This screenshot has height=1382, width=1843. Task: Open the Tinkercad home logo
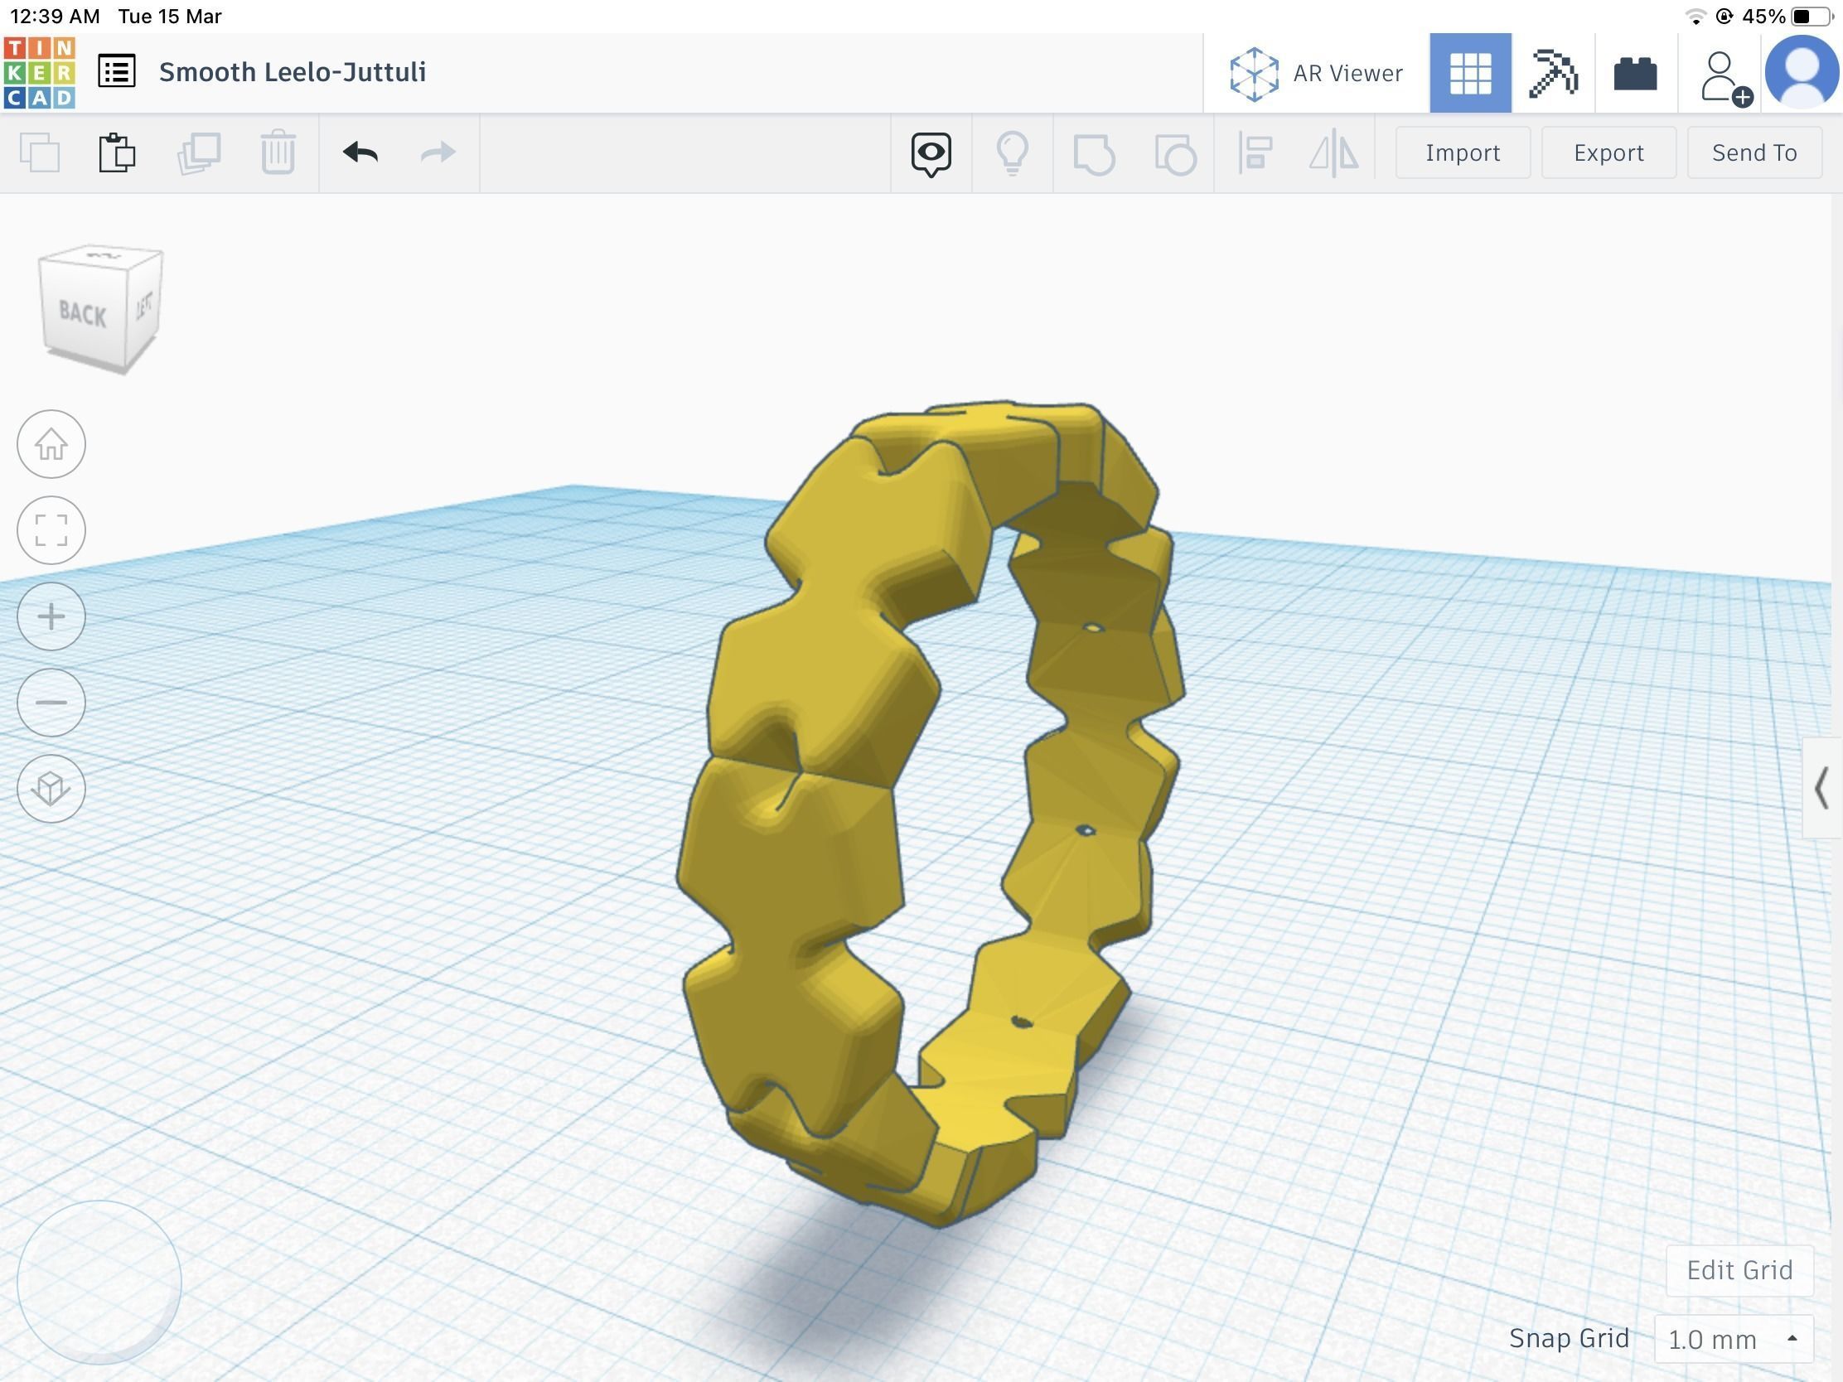coord(39,72)
